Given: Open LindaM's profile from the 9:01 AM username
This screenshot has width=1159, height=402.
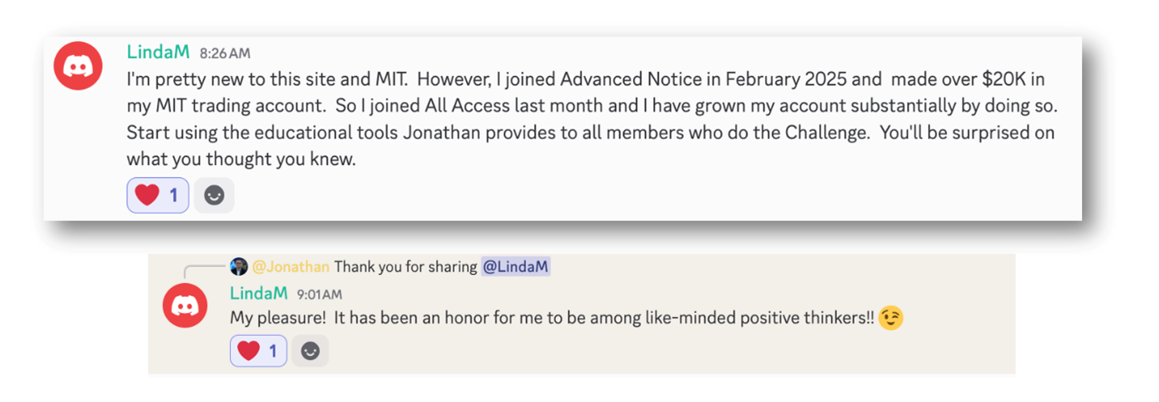Looking at the screenshot, I should pos(260,294).
